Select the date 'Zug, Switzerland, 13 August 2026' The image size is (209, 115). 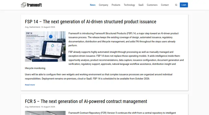[40, 27]
